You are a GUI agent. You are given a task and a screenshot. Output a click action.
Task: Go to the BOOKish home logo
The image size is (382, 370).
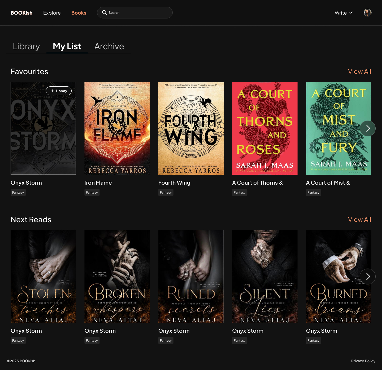pos(21,13)
